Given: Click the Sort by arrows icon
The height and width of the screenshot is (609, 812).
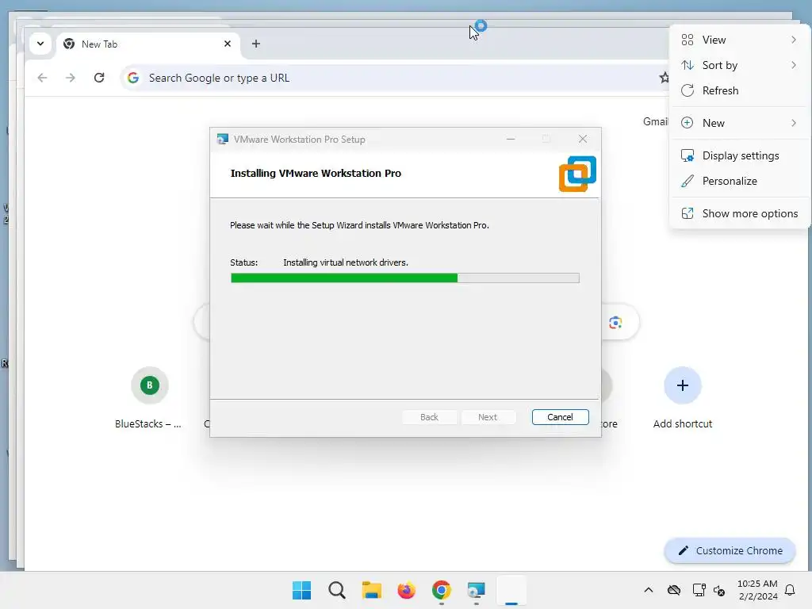Looking at the screenshot, I should pyautogui.click(x=688, y=65).
